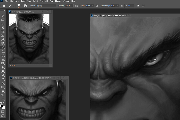Image resolution: width=180 pixels, height=120 pixels.
Task: Select the Rectangle shape tool
Action: 3,87
